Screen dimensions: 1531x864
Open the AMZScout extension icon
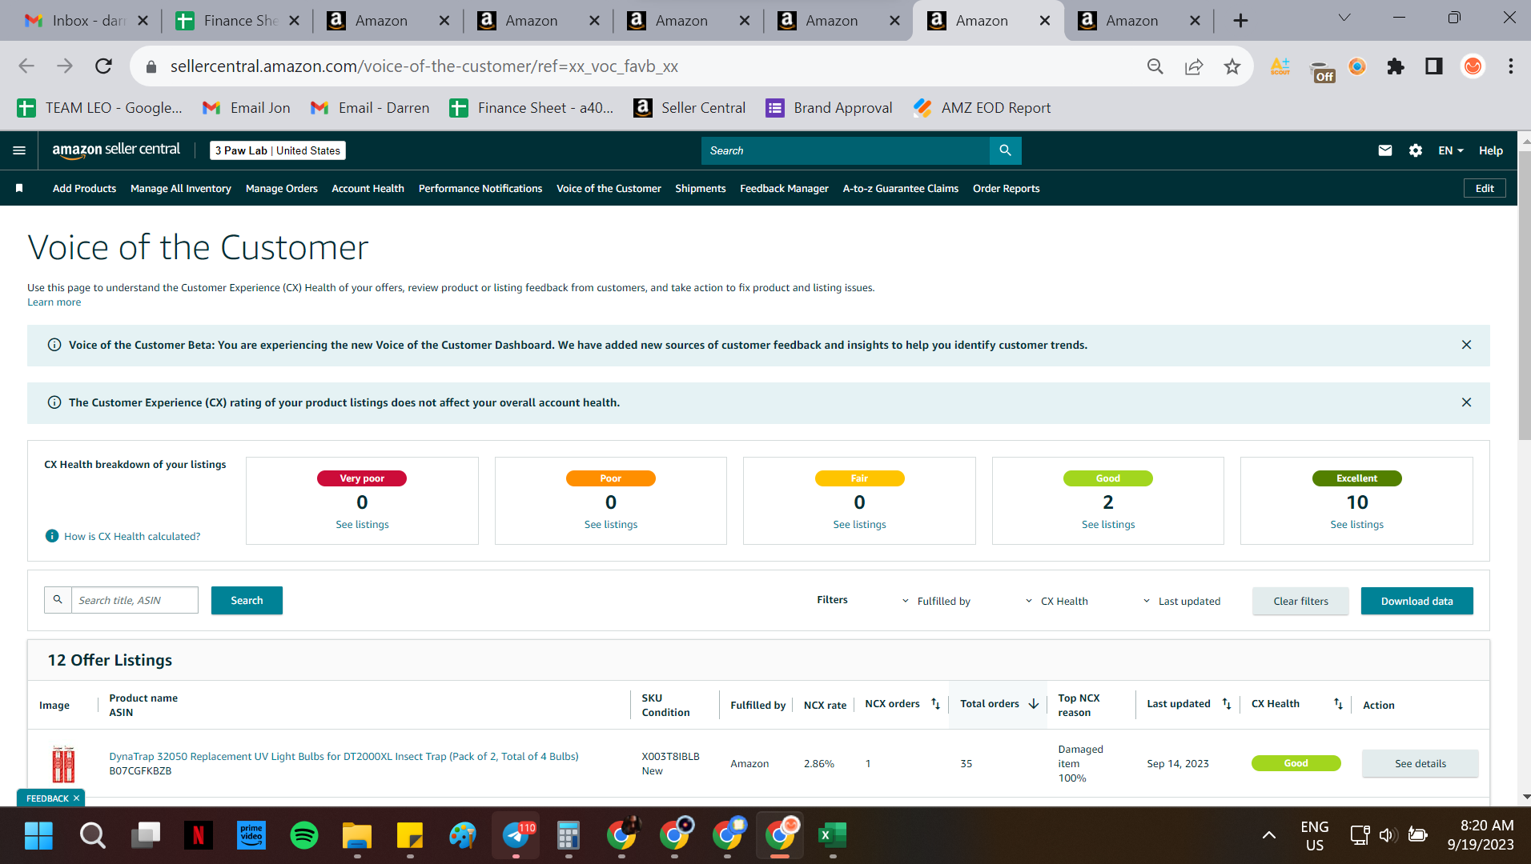click(1280, 66)
